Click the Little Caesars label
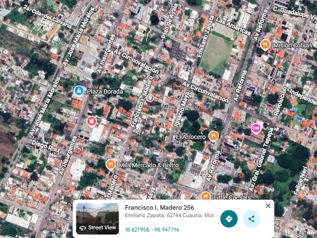317x238 pixels. (x=232, y=197)
